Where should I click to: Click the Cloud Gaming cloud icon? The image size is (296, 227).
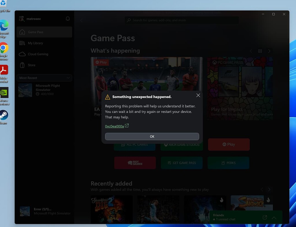click(x=22, y=54)
